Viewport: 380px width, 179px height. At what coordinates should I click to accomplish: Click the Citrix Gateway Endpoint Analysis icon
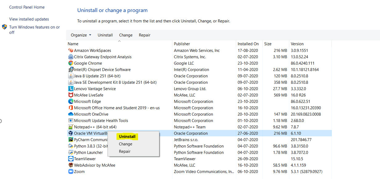71,57
